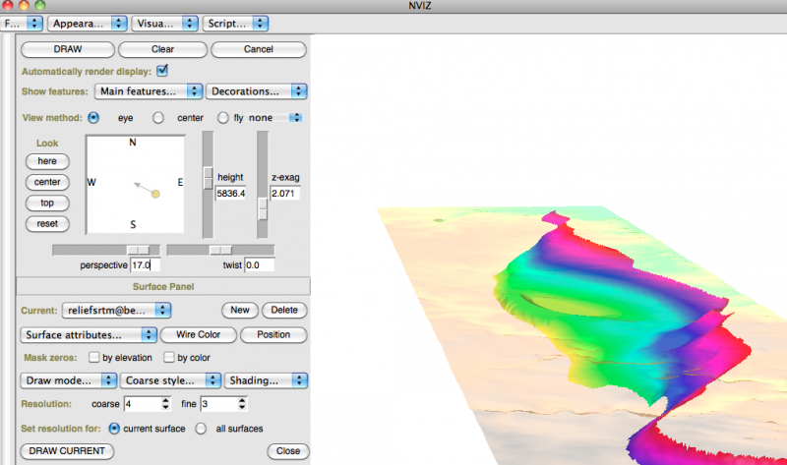The width and height of the screenshot is (787, 465).
Task: Choose the fly view method radio
Action: pos(223,118)
